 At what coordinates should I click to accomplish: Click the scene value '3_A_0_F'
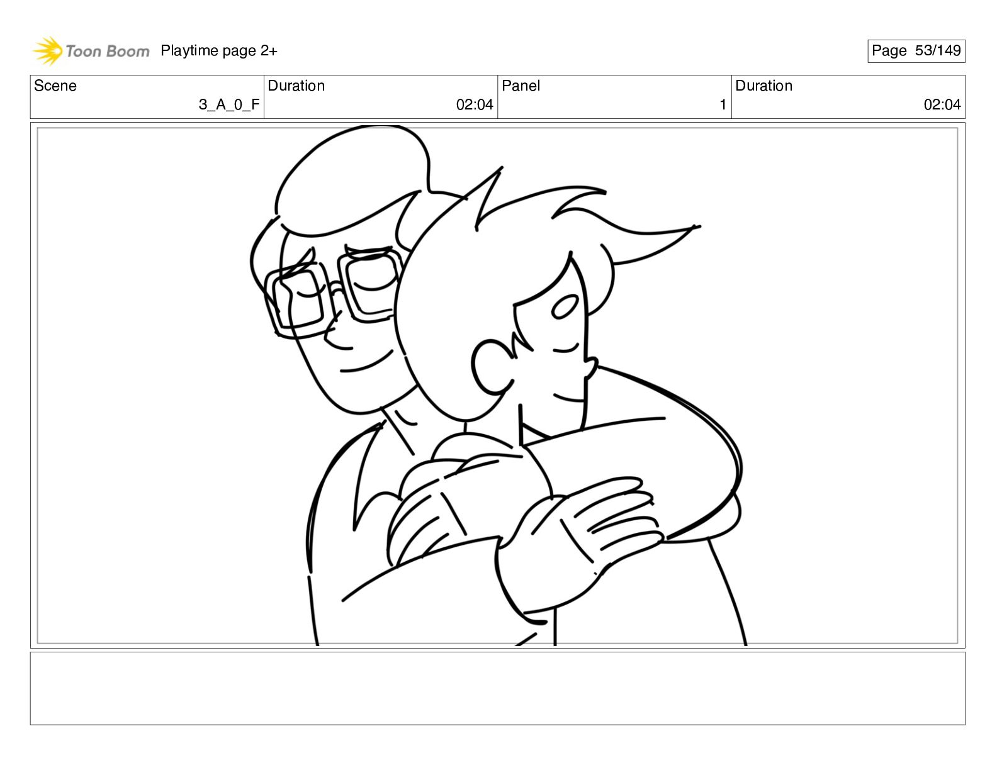coord(229,105)
